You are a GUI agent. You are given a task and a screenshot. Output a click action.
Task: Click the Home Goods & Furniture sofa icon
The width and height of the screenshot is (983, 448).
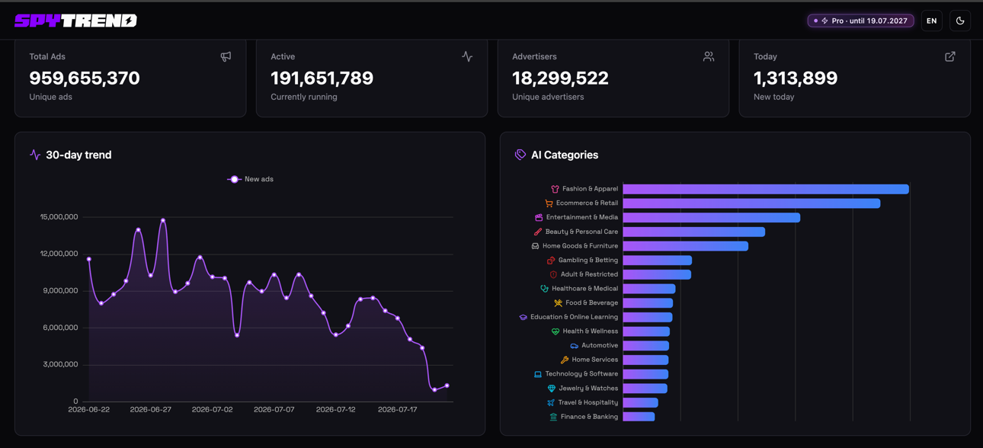pyautogui.click(x=535, y=246)
